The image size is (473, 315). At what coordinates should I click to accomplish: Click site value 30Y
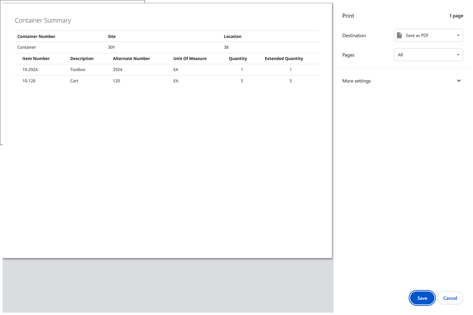111,47
